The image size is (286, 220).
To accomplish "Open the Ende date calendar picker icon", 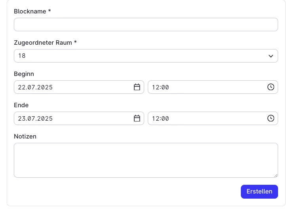I will [137, 118].
